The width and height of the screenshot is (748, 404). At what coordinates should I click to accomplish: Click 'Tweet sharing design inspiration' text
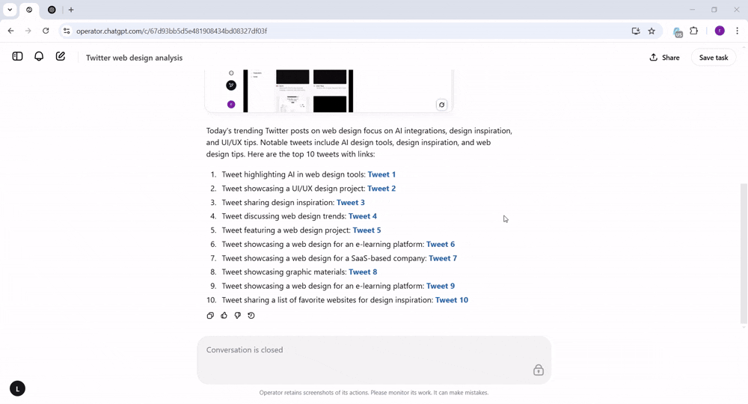click(278, 202)
